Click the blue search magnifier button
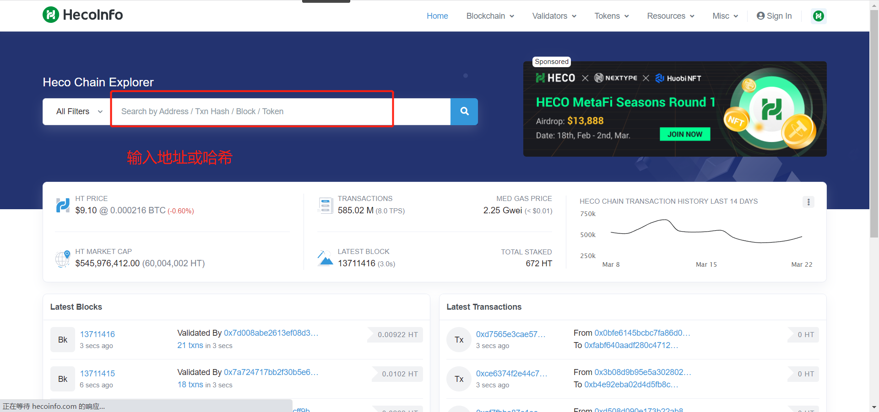This screenshot has height=412, width=879. 464,111
